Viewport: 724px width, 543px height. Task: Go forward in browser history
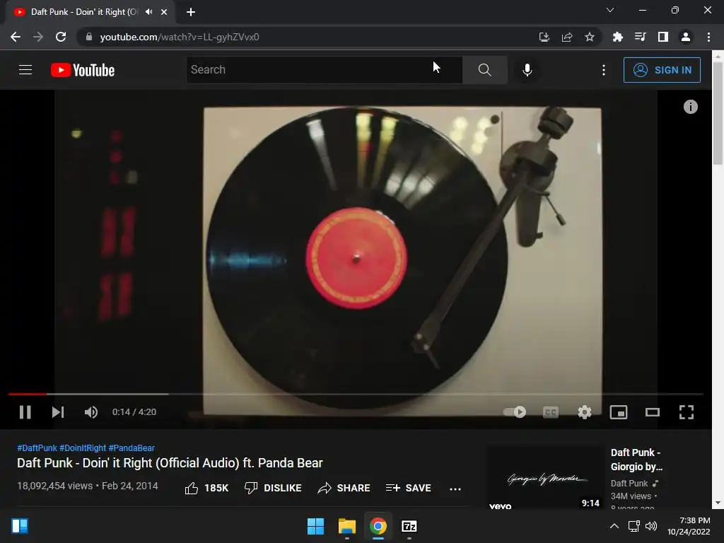point(38,37)
